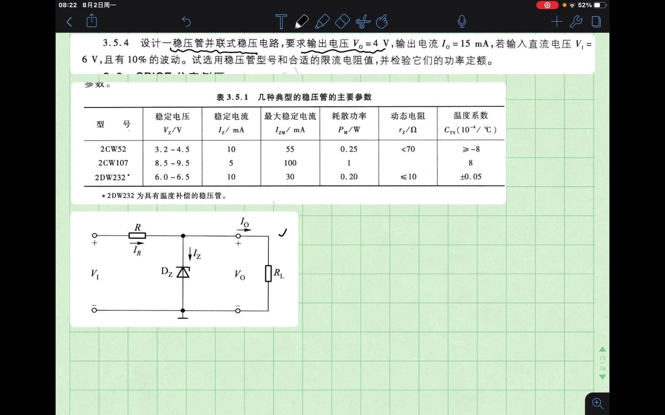665x415 pixels.
Task: Tap the zoom magnifier at bottom right
Action: click(597, 403)
